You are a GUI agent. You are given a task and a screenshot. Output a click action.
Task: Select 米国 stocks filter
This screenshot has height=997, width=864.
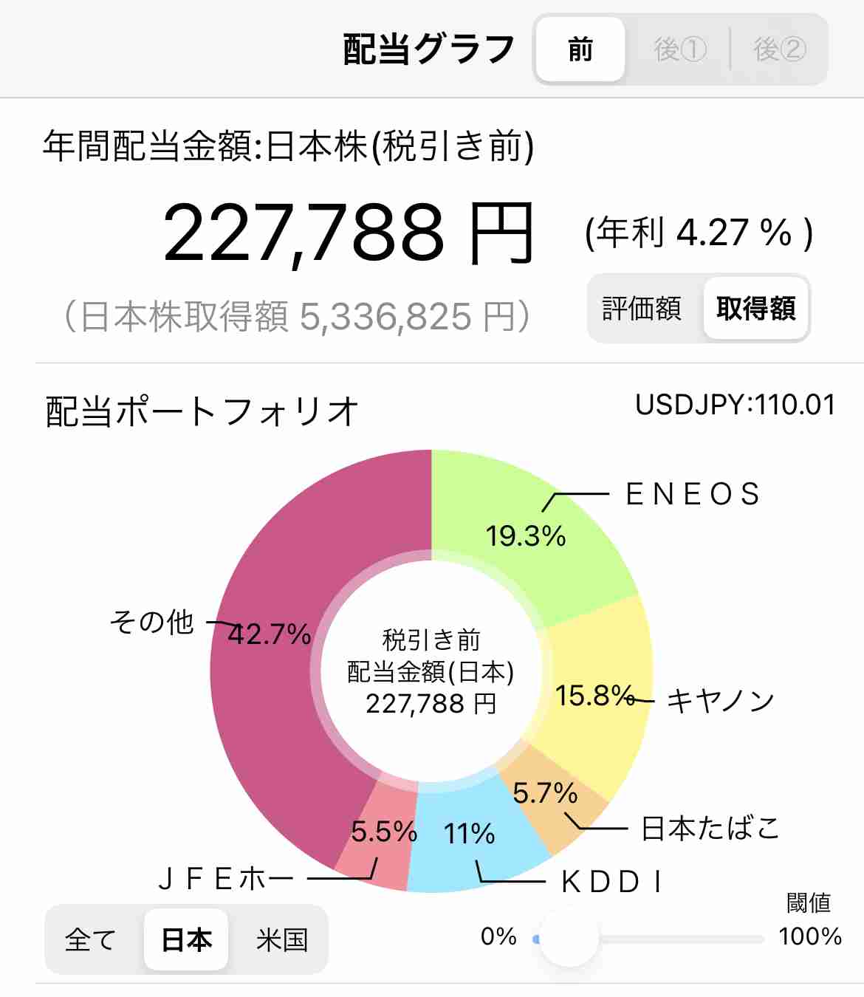pos(281,940)
